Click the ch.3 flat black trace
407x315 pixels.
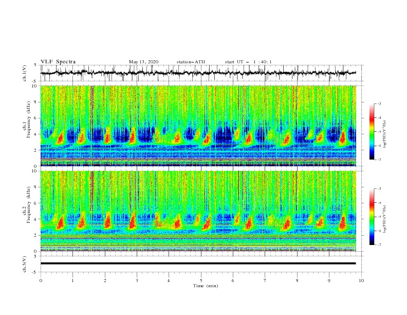198,264
